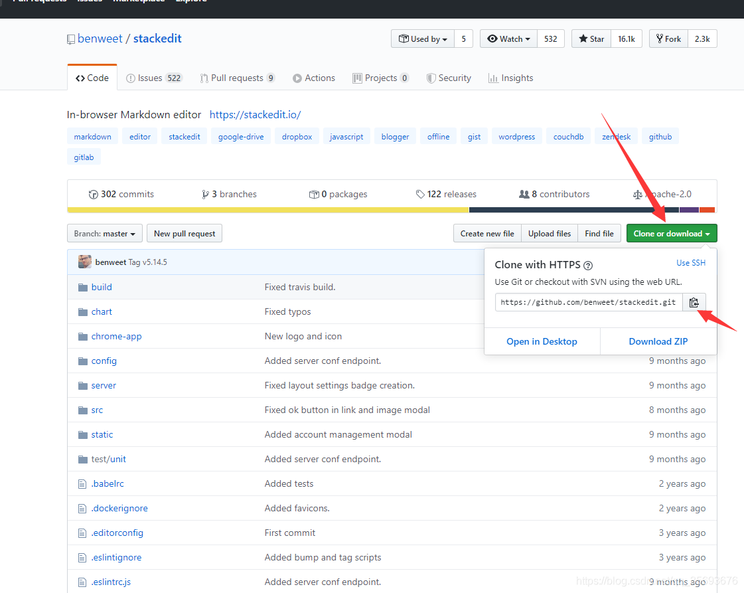Image resolution: width=744 pixels, height=593 pixels.
Task: Open the 302 commits history
Action: click(x=121, y=194)
